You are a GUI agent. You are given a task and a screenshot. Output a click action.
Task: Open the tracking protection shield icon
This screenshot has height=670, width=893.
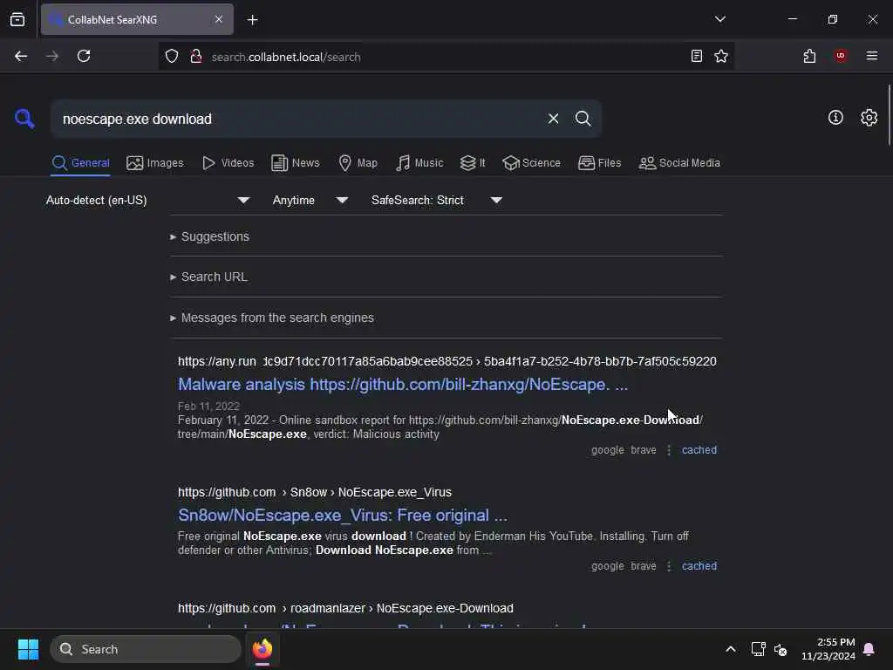(172, 57)
